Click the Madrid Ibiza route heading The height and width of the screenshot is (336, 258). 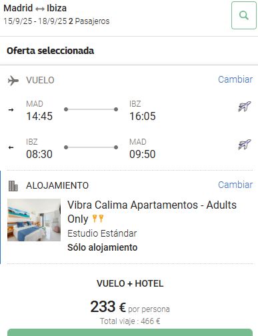coord(35,9)
